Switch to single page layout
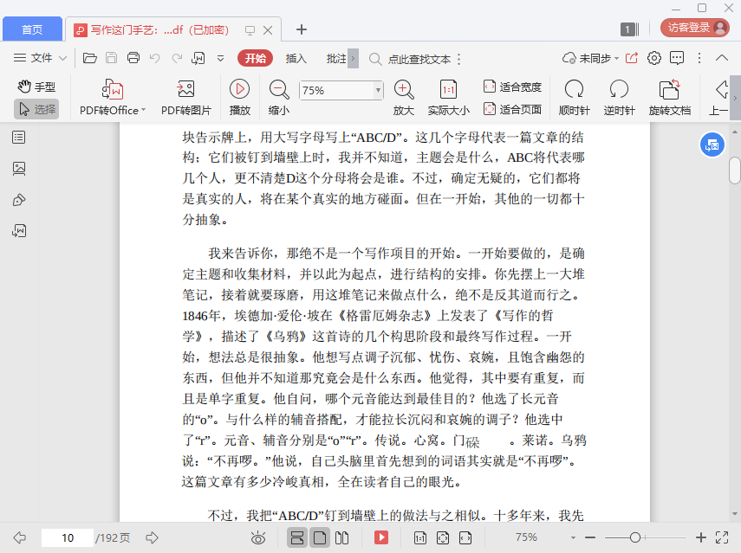Viewport: 741px width, 553px height. coord(320,537)
